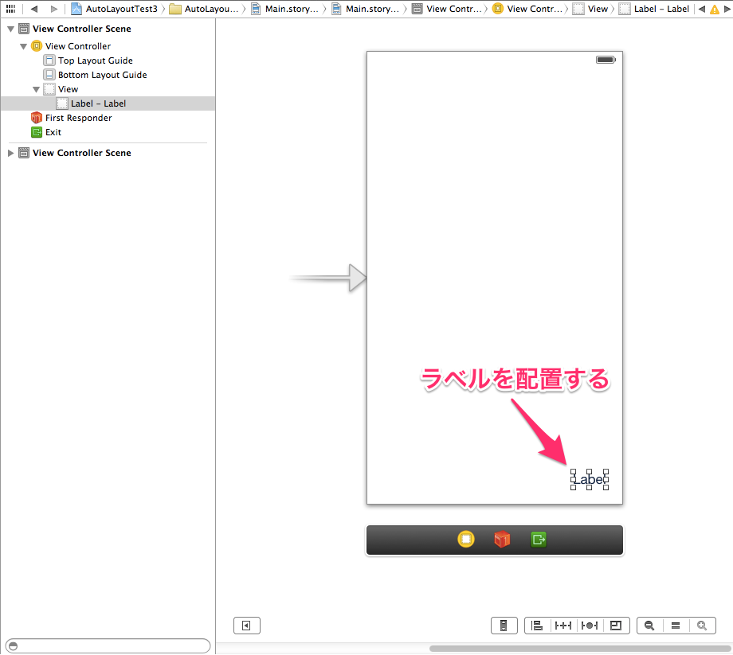Click the Resizing behavior icon
Screen dimensions: 733x655
617,626
